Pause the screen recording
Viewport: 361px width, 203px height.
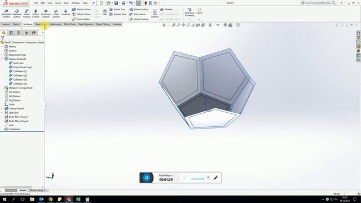[147, 178]
